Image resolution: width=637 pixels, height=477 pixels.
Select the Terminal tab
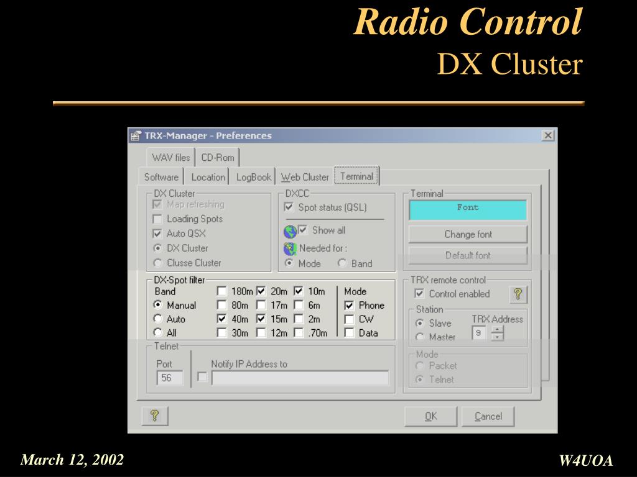(x=356, y=176)
